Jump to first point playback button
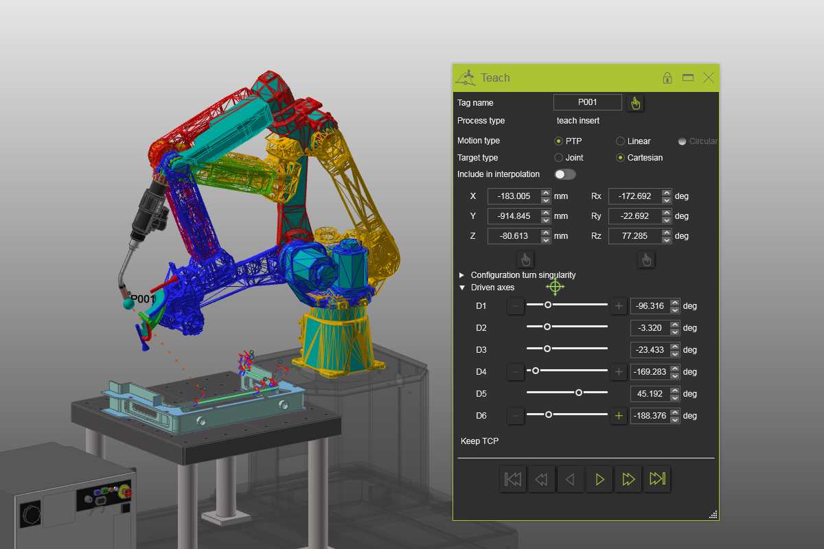This screenshot has width=824, height=549. [513, 479]
